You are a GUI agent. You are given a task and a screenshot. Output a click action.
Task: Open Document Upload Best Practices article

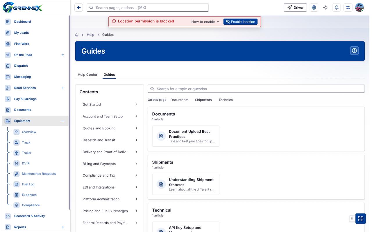[186, 136]
